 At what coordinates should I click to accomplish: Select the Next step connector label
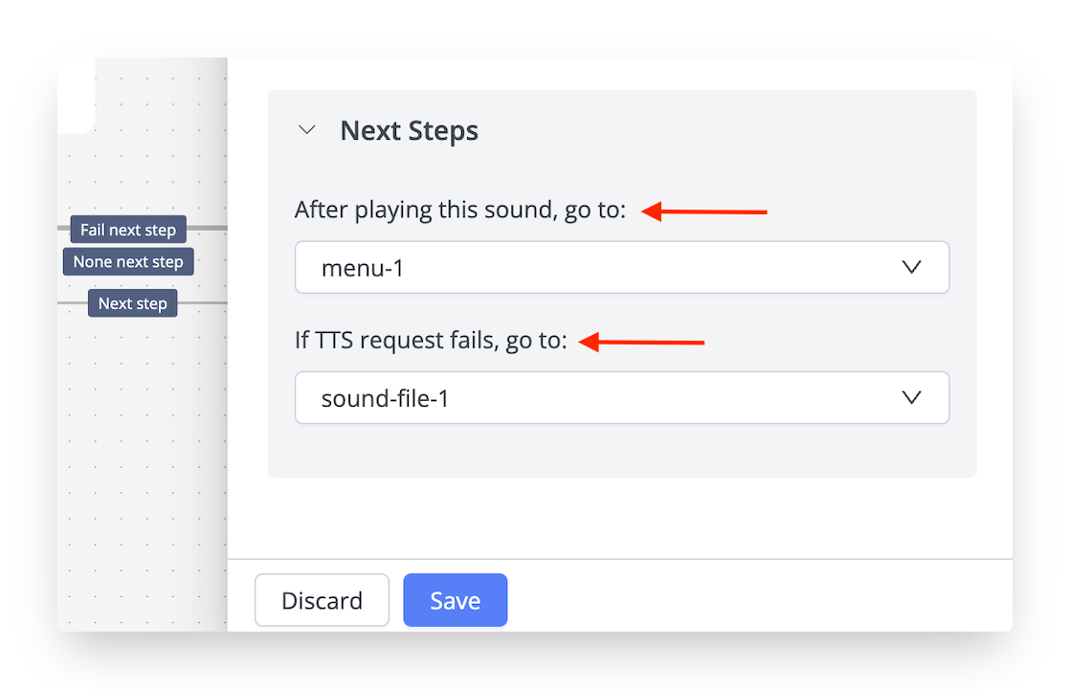tap(132, 303)
